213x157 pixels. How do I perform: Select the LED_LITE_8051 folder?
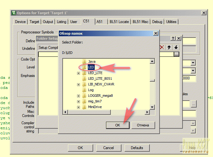100,78
